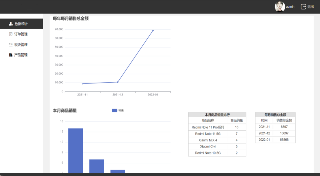320x176 pixels.
Task: Open the 数据统计 sidebar menu item
Action: click(x=21, y=24)
